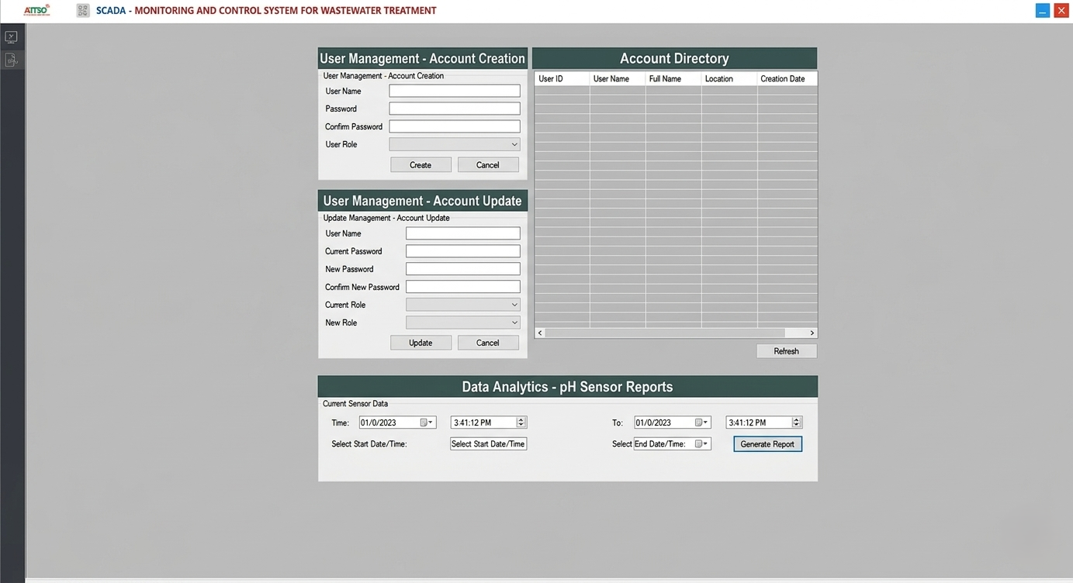Click the Account Directory scrollbar left arrow
The image size is (1073, 583).
coord(541,333)
